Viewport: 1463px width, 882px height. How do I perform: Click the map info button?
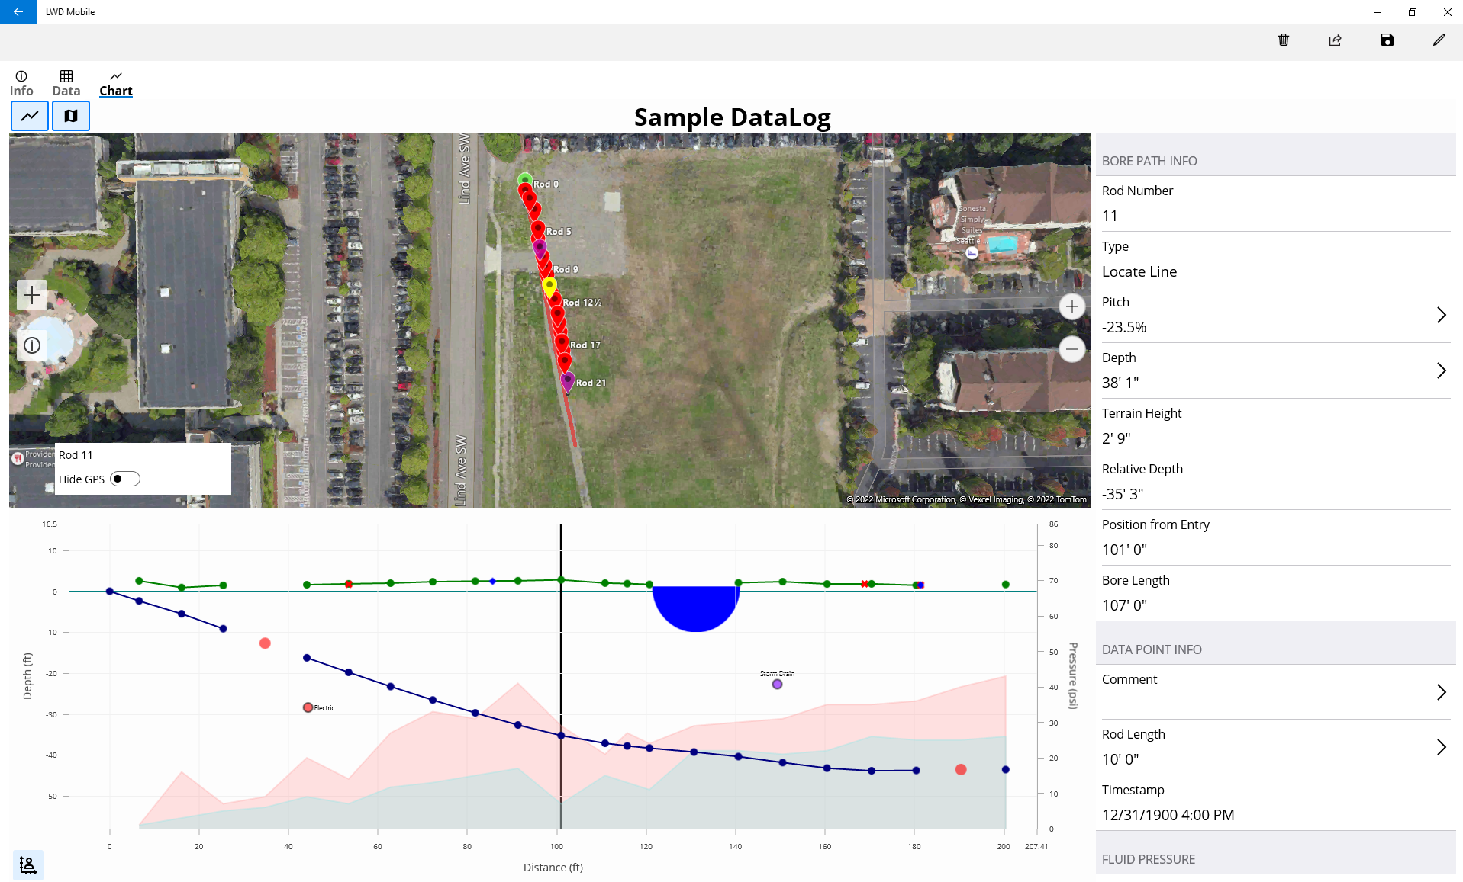point(32,345)
